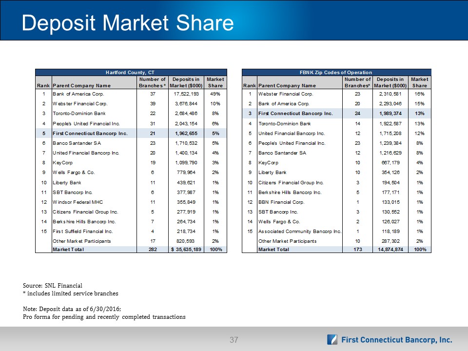Select highlighted 'First Connecticut Bancorp Inc.' rank 5 row
The height and width of the screenshot is (351, 468).
(x=131, y=134)
